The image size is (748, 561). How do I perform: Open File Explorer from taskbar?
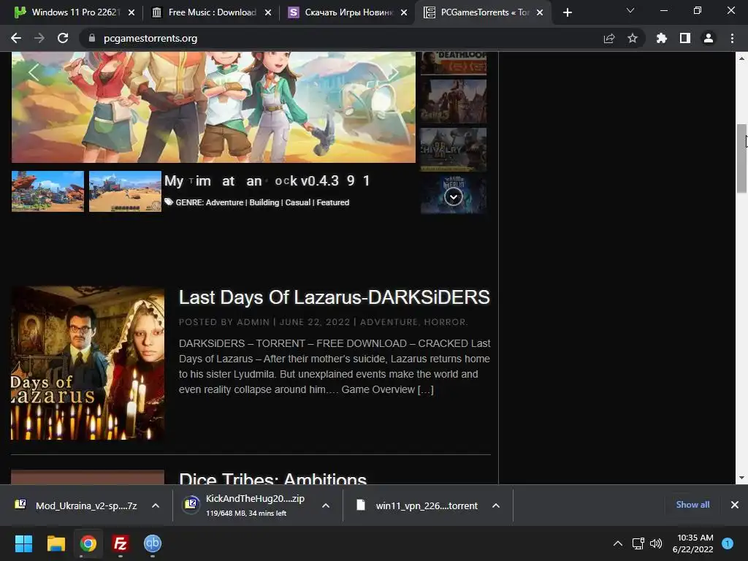56,543
